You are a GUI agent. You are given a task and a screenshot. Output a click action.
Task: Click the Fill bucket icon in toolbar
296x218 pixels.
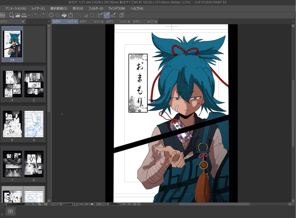[64, 15]
